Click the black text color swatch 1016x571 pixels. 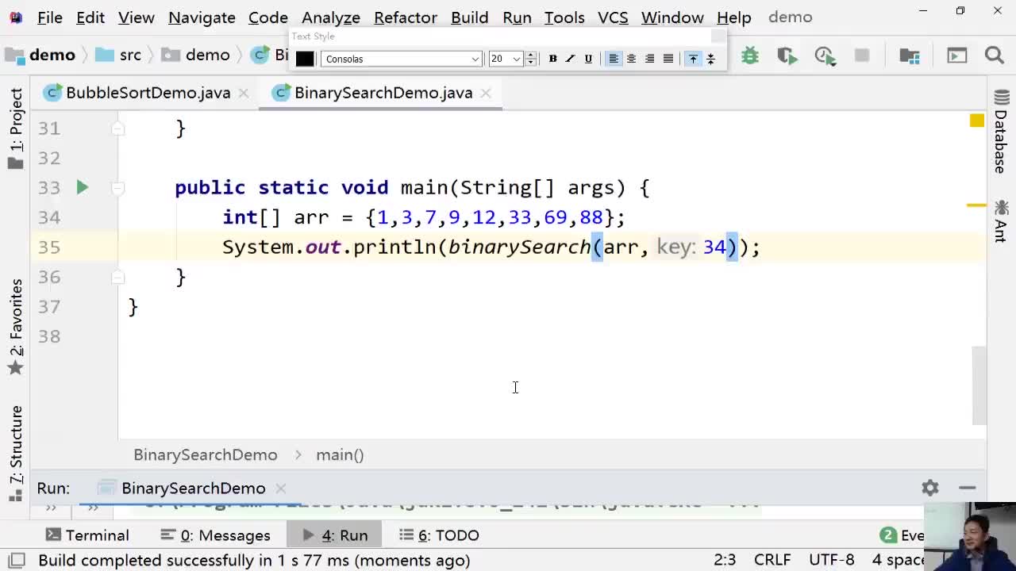[x=305, y=59]
